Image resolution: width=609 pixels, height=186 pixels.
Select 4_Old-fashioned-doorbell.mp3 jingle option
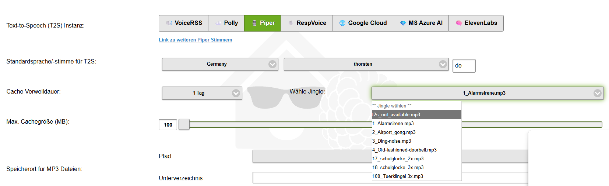[404, 150]
